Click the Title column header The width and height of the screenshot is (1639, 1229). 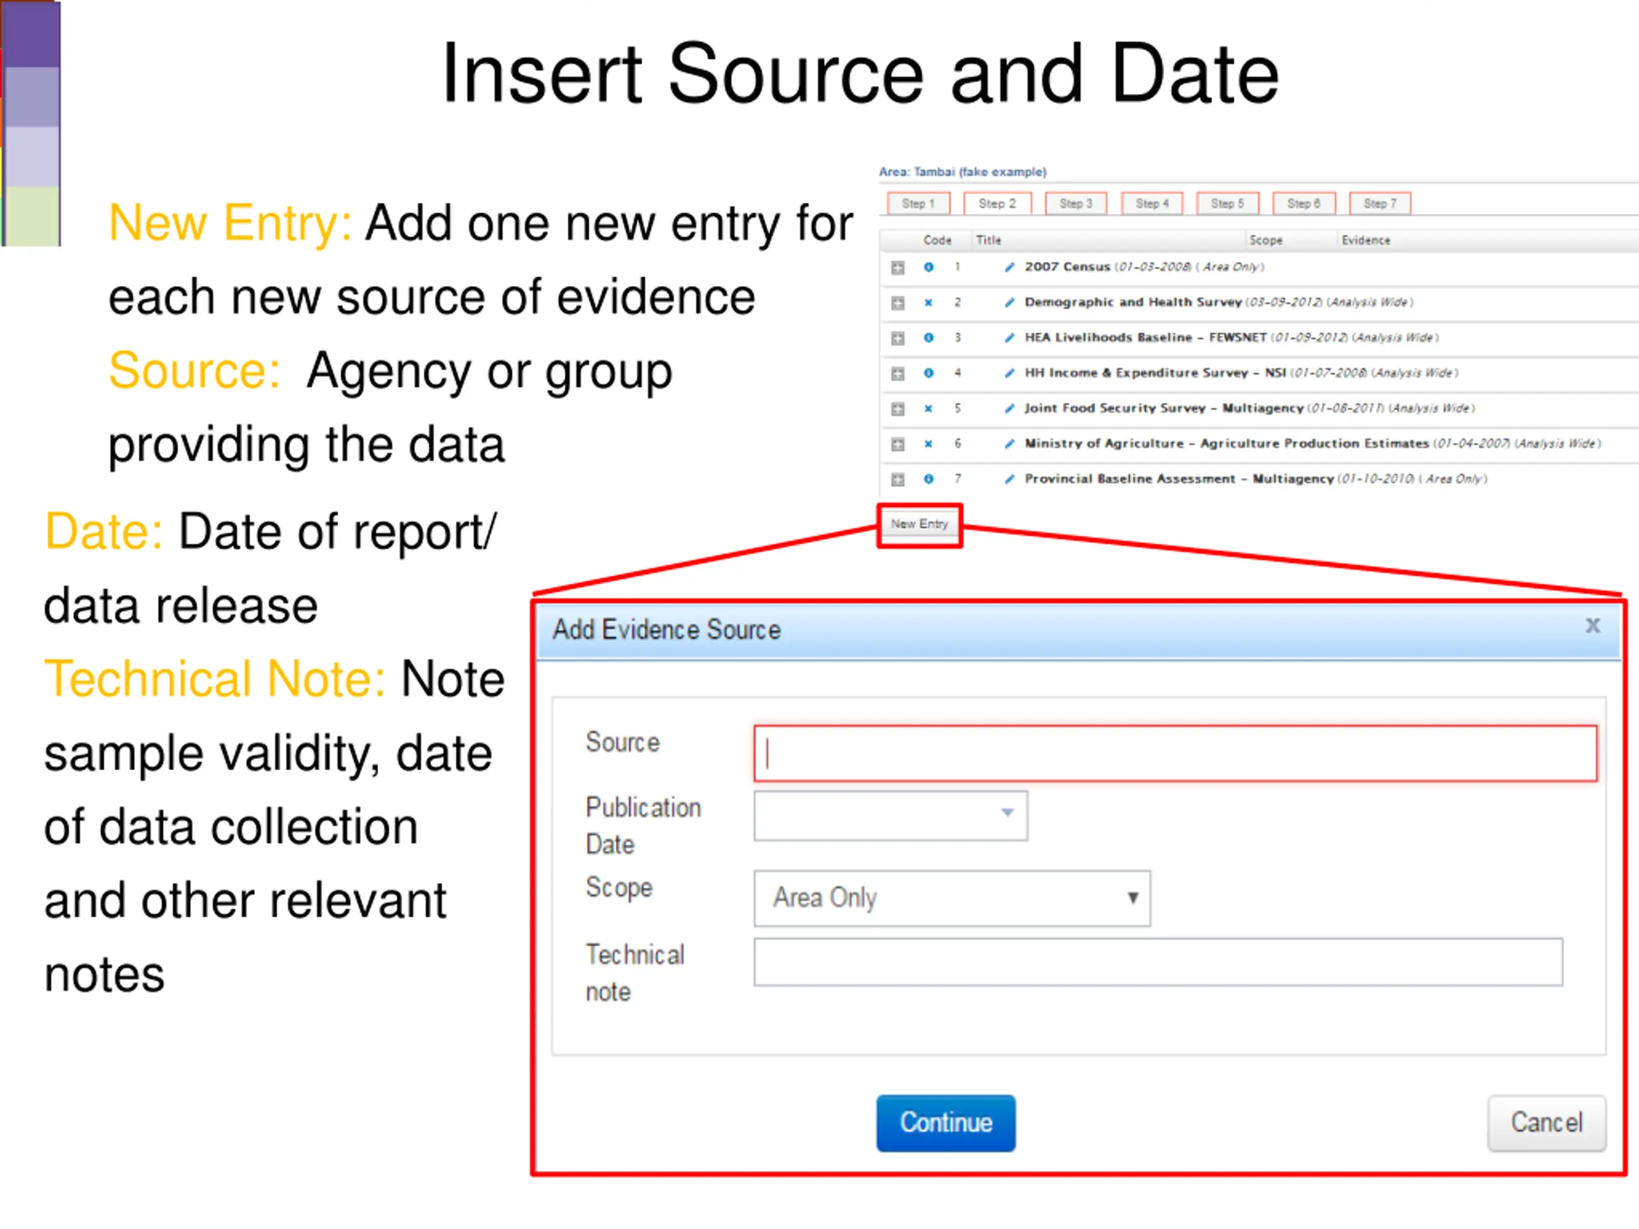click(989, 240)
